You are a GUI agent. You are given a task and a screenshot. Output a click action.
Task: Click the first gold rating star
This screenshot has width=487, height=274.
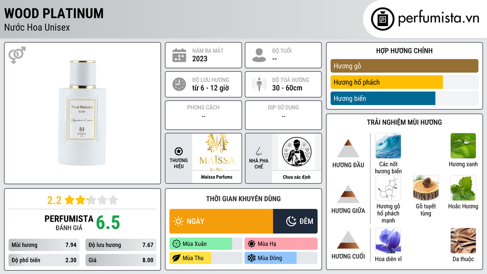click(69, 200)
